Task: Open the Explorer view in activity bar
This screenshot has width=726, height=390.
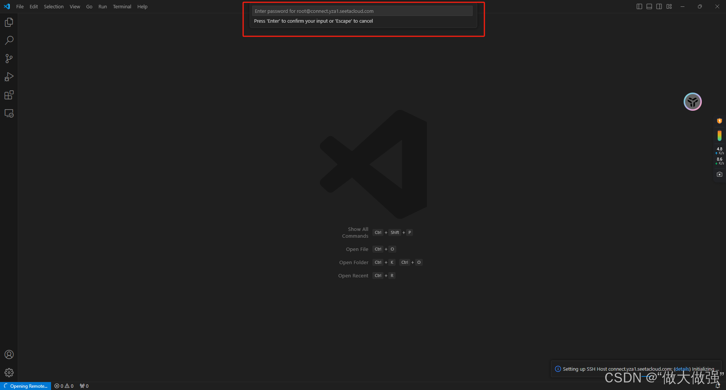Action: point(9,23)
